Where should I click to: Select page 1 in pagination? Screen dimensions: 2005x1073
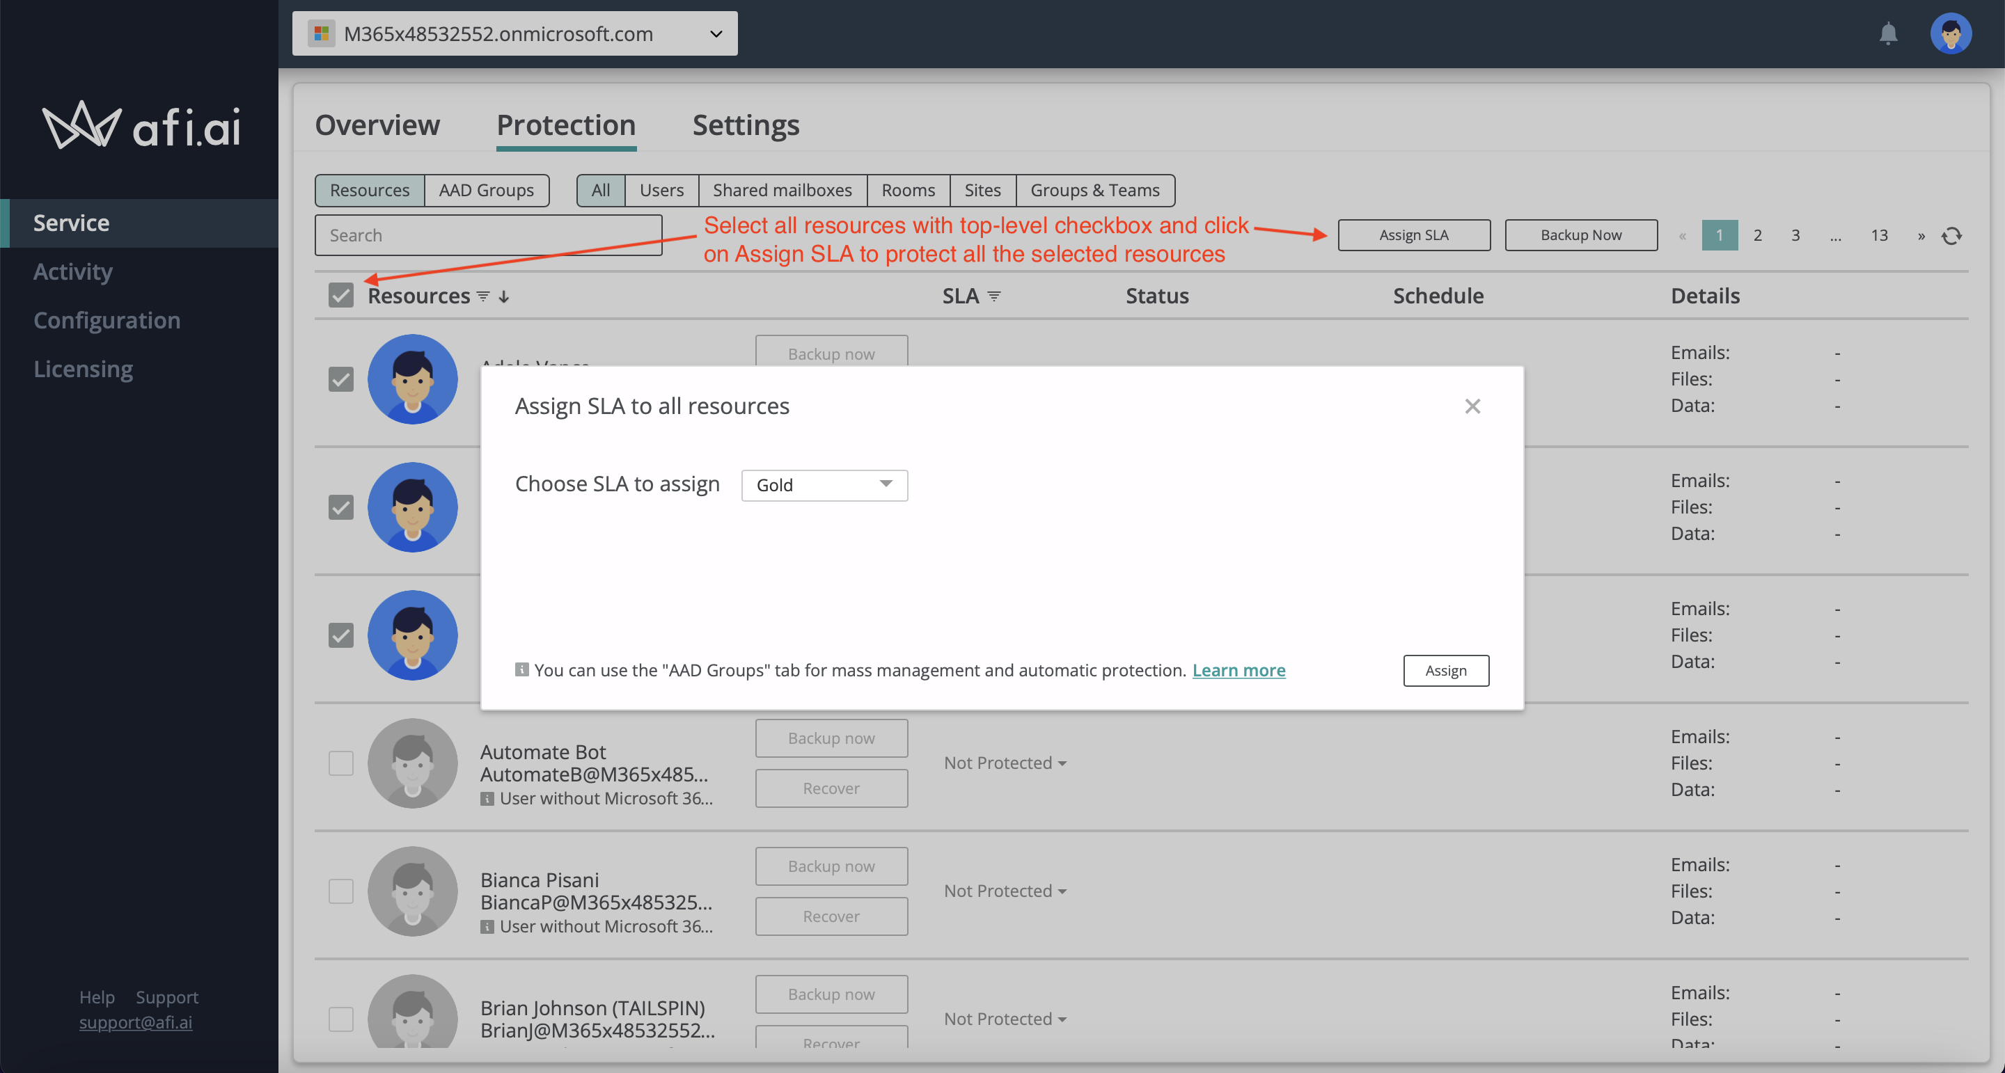[1720, 236]
